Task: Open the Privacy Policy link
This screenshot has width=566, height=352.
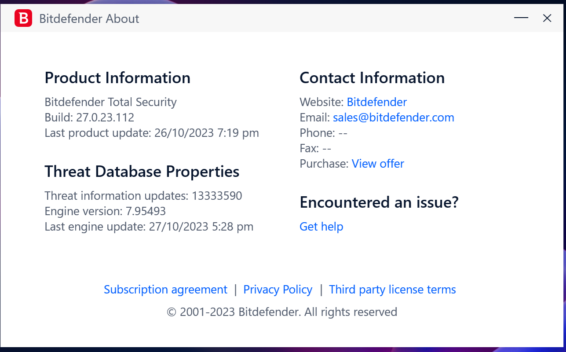Action: (278, 290)
